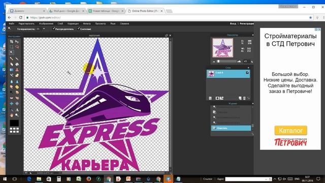
Task: Select the Crop tool
Action: 12,42
